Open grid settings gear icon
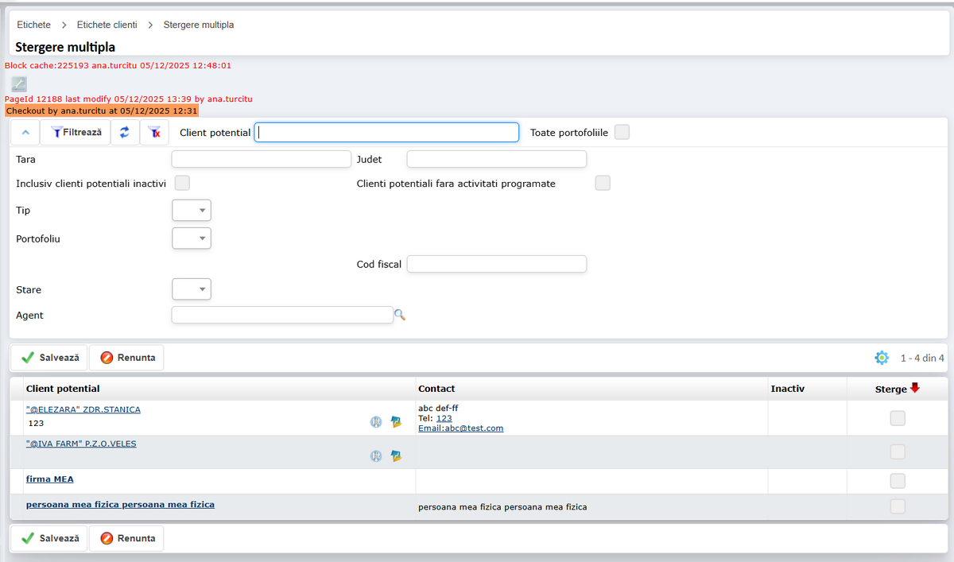Viewport: 954px width, 562px height. click(x=881, y=358)
